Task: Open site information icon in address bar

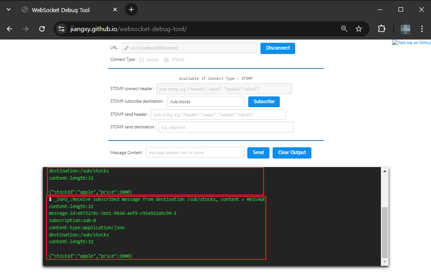Action: coord(61,29)
